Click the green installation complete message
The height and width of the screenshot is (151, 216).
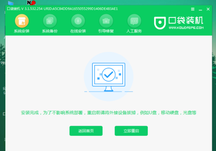pyautogui.click(x=109, y=113)
